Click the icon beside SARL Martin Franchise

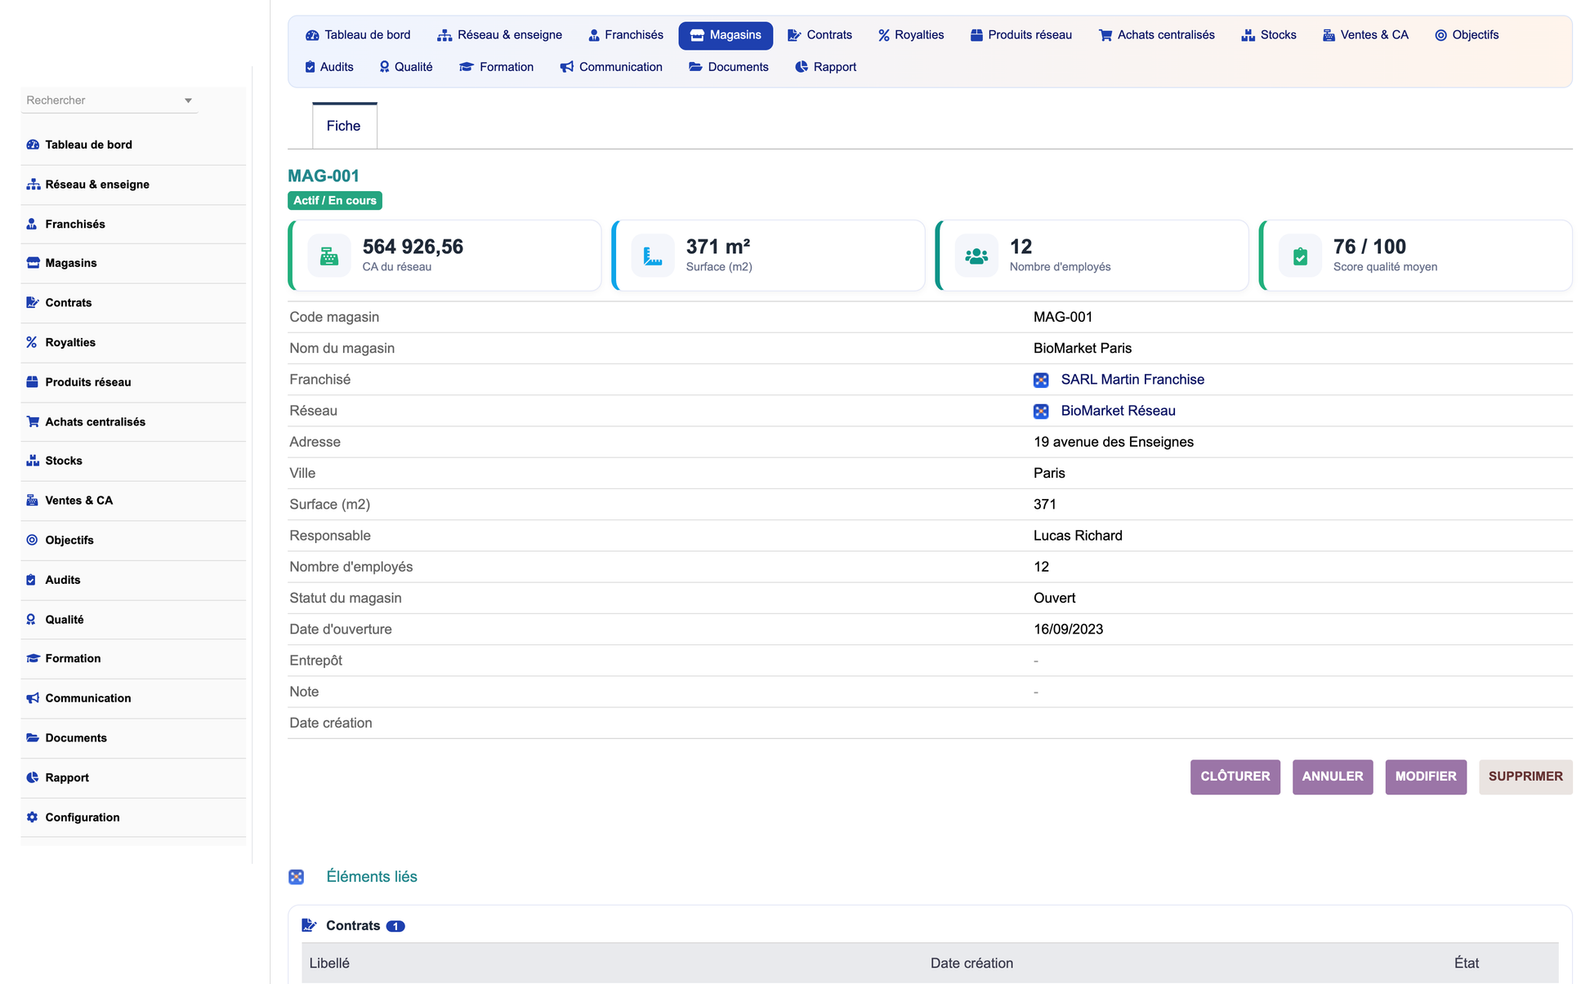[x=1041, y=380]
